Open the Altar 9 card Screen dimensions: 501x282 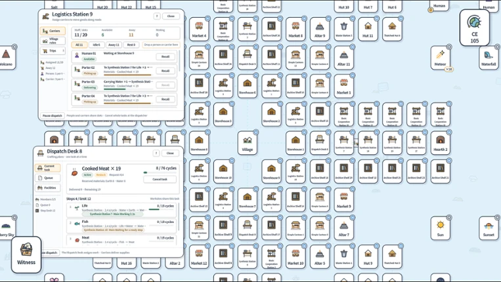click(320, 29)
